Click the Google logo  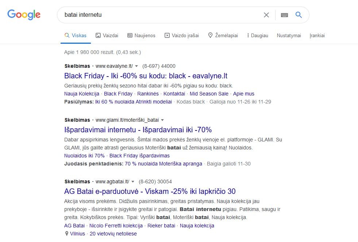24,15
